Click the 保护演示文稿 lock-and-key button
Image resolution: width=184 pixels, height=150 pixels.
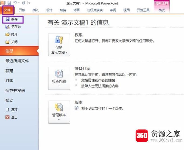coord(59,45)
